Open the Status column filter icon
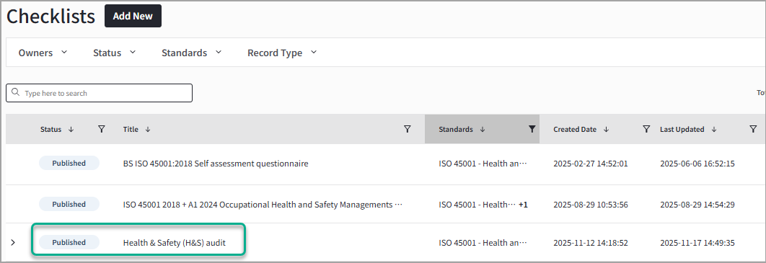This screenshot has height=263, width=766. pyautogui.click(x=102, y=129)
